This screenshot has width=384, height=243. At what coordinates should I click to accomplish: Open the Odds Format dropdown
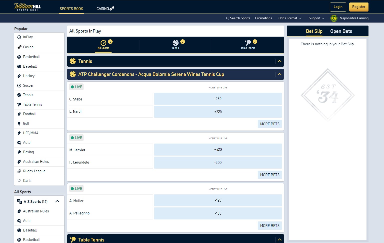[289, 18]
